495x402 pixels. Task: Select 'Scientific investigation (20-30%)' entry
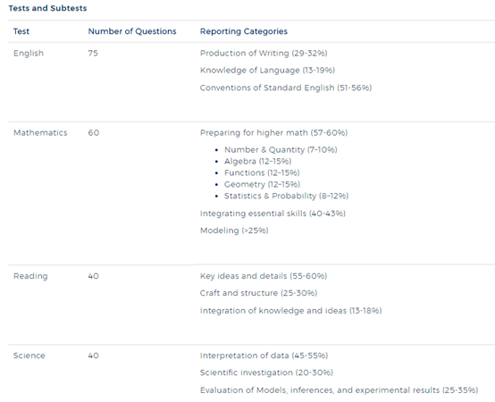coord(266,373)
